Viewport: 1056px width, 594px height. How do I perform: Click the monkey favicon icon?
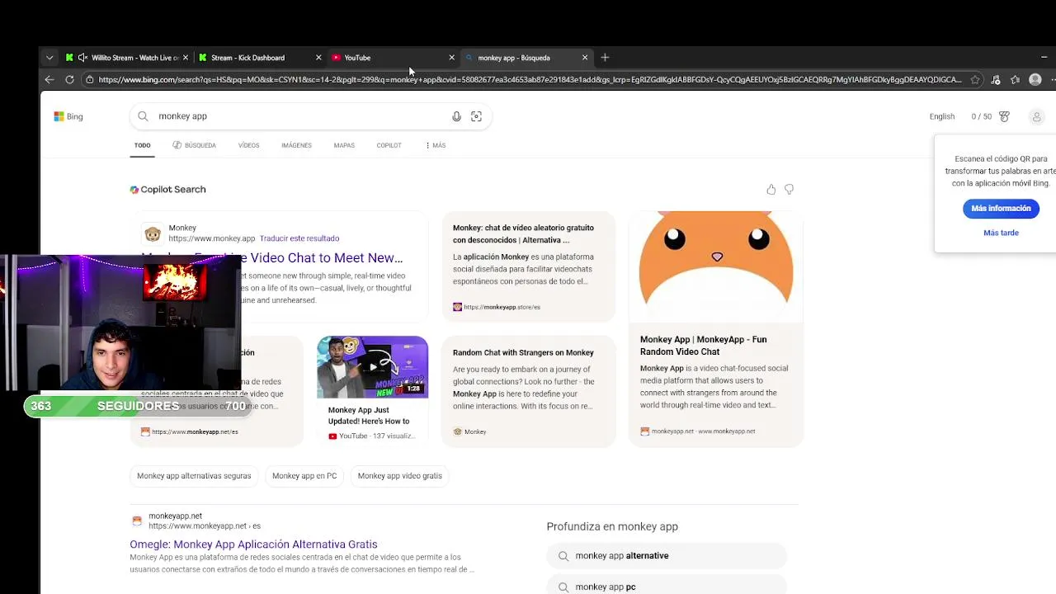tap(152, 233)
